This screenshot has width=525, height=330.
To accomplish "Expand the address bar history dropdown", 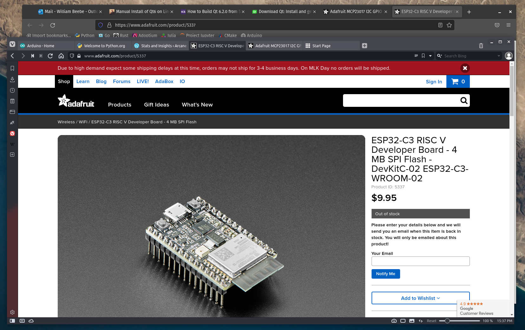I will [430, 56].
